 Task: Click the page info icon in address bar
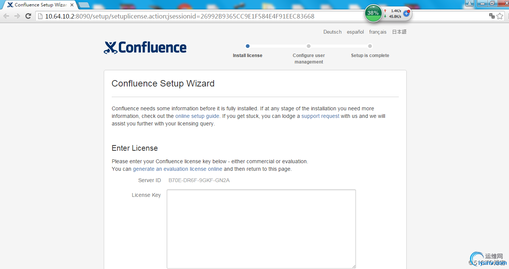click(x=40, y=16)
